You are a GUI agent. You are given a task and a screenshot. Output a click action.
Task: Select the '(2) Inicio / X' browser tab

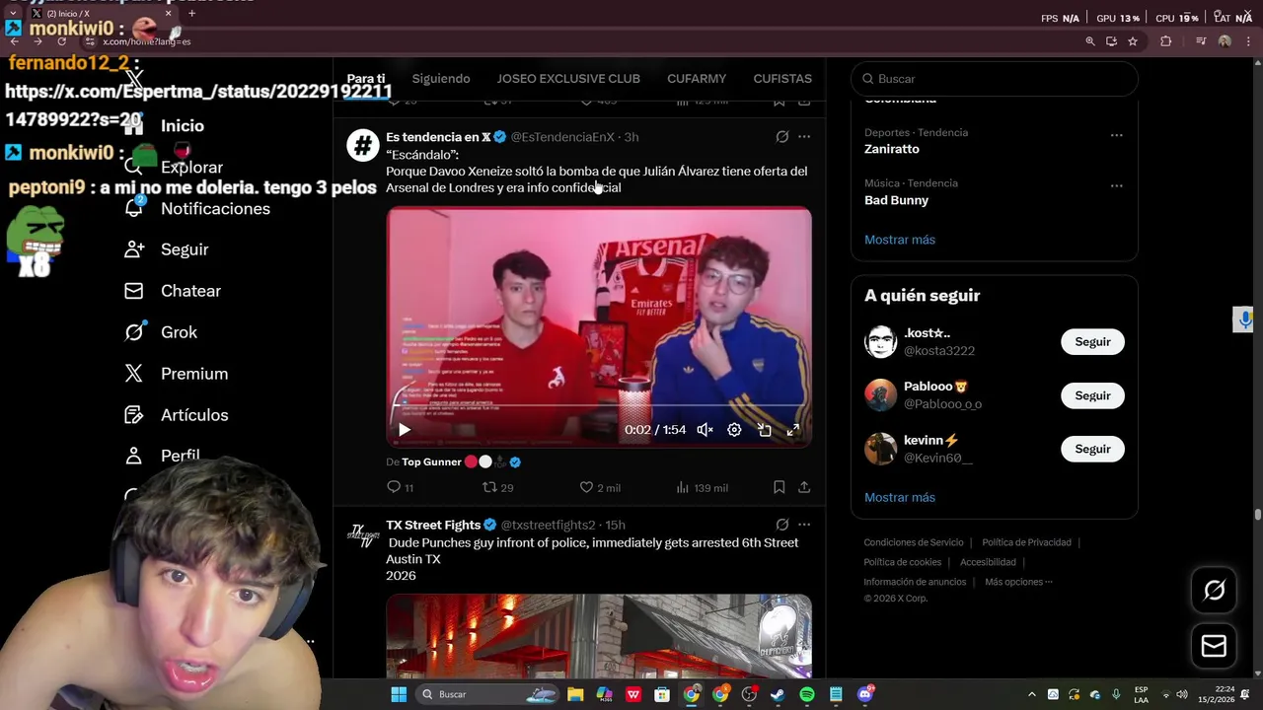pyautogui.click(x=99, y=14)
